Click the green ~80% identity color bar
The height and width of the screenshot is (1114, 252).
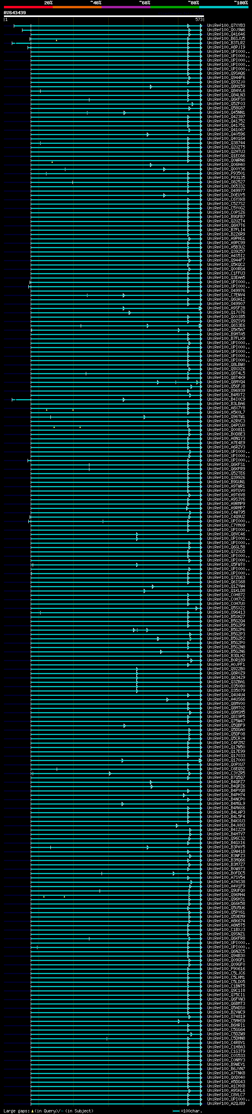pos(175,8)
